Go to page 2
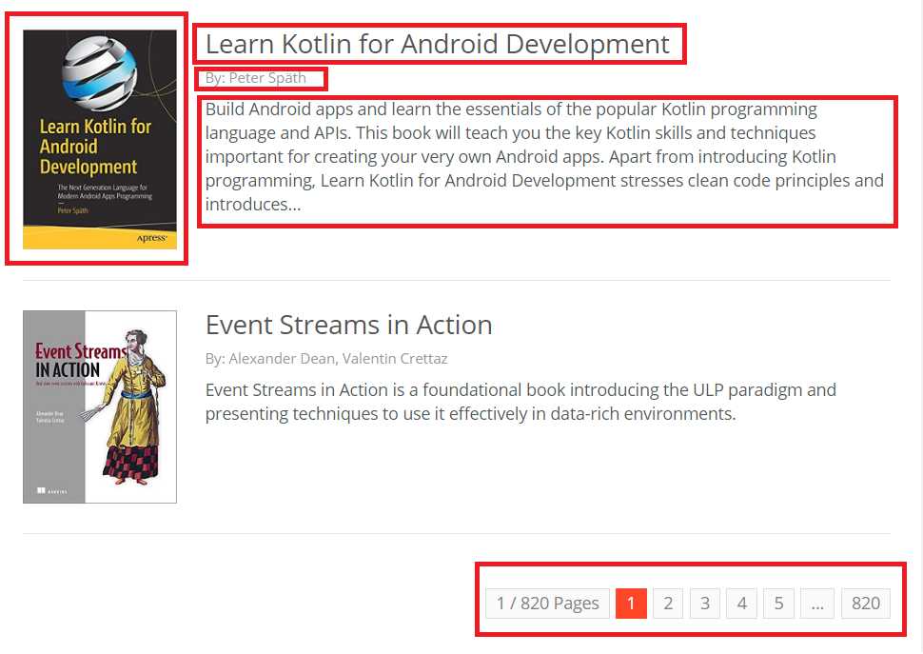Viewport: 923px width, 654px height. (x=668, y=604)
